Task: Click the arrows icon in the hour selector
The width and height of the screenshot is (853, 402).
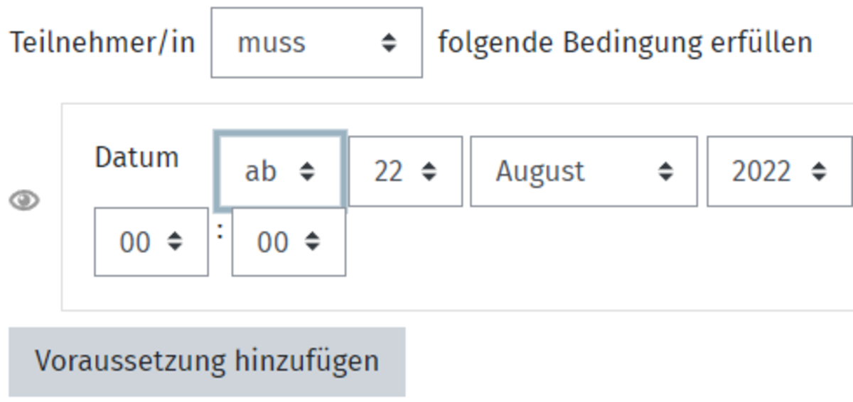Action: (x=174, y=242)
